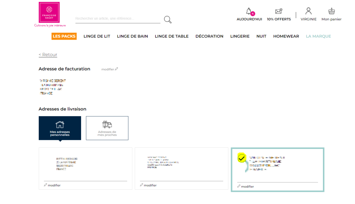Toggle the yellow checkmark on selected address
Screen dimensions: 355x204
[242, 158]
